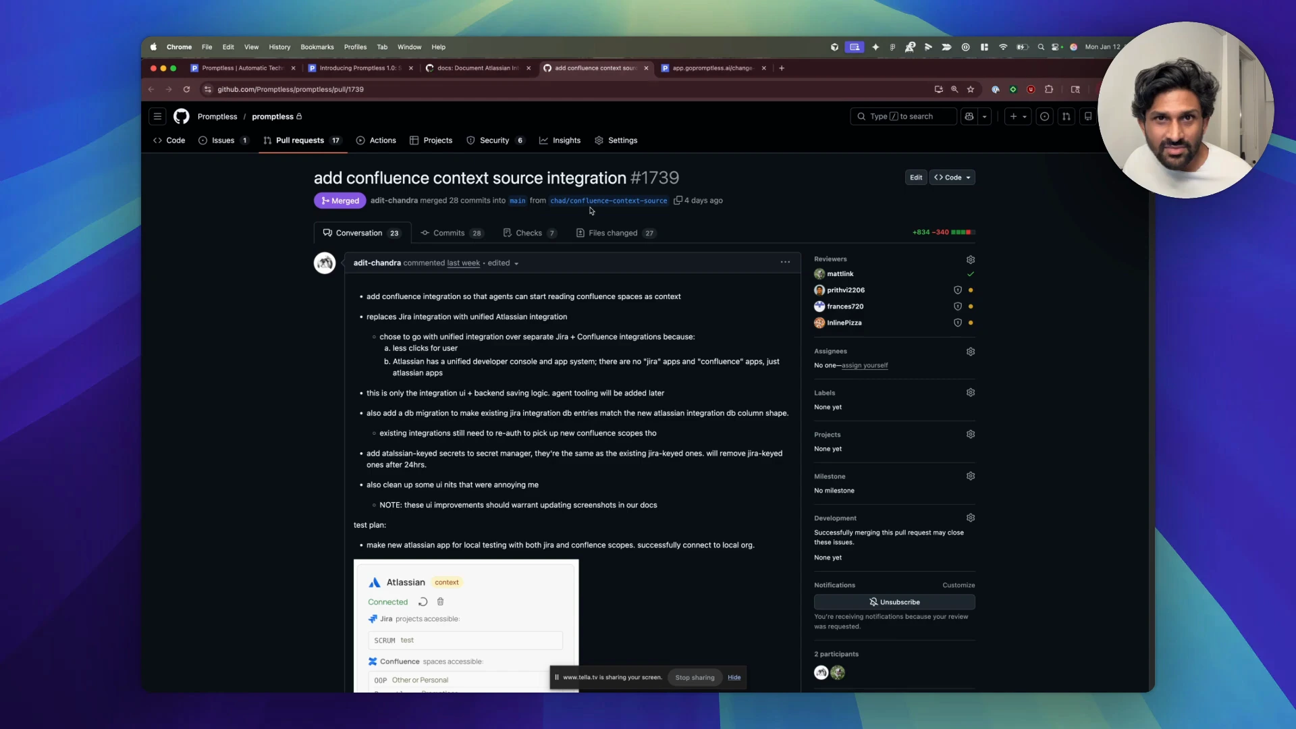1296x729 pixels.
Task: Click the comment options three-dot menu
Action: pyautogui.click(x=785, y=263)
